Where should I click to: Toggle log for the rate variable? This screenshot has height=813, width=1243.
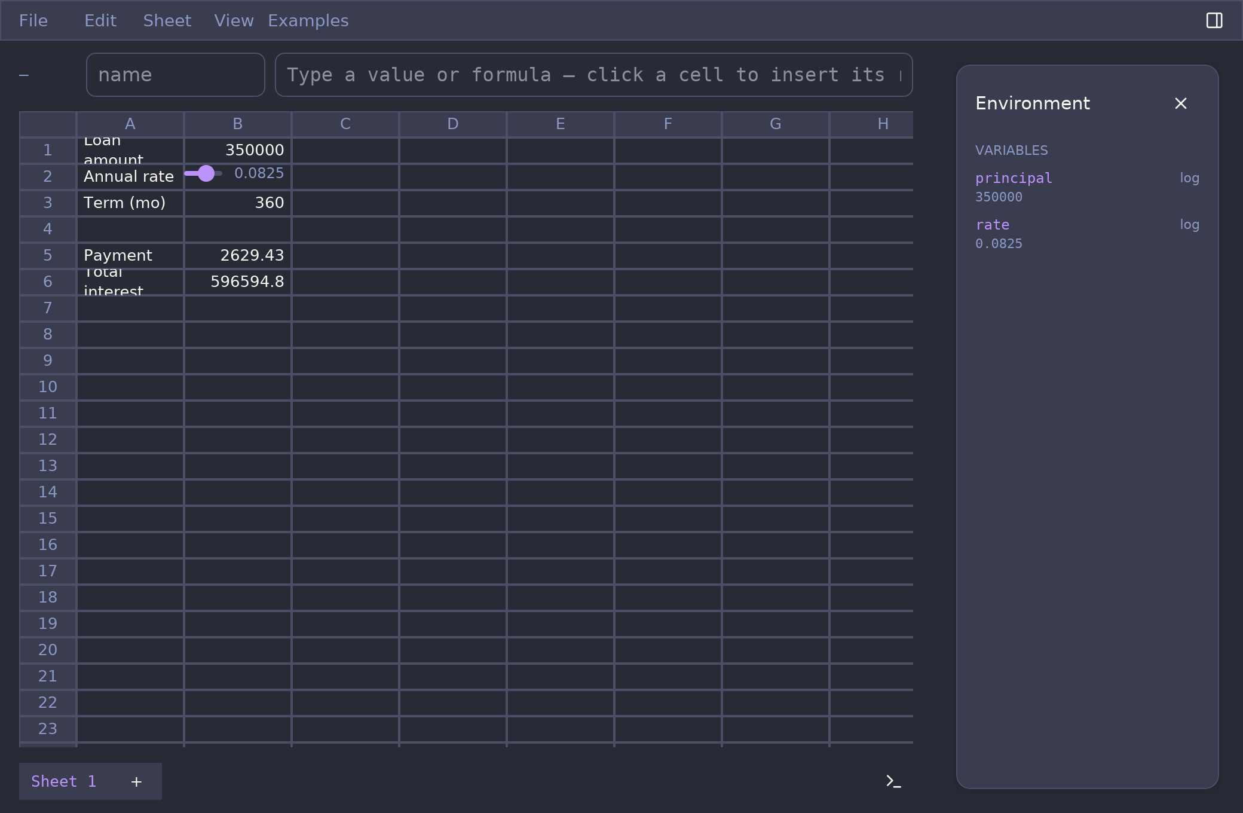pyautogui.click(x=1189, y=225)
